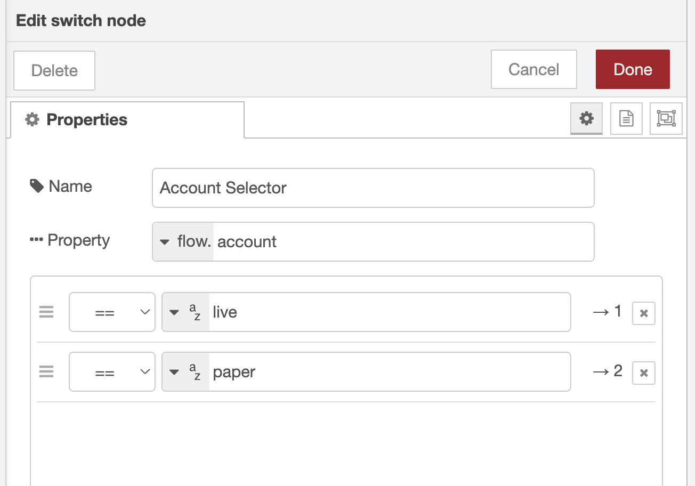Open operator dropdown for "live" rule
This screenshot has width=696, height=486.
click(x=112, y=312)
